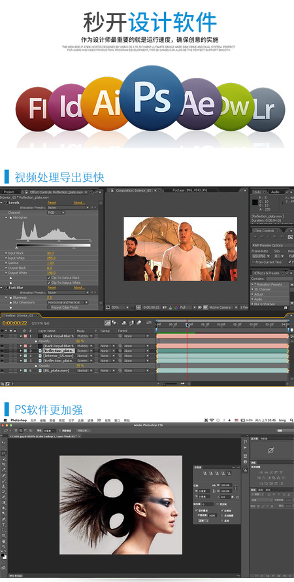Expand the Input Black property

point(6,253)
